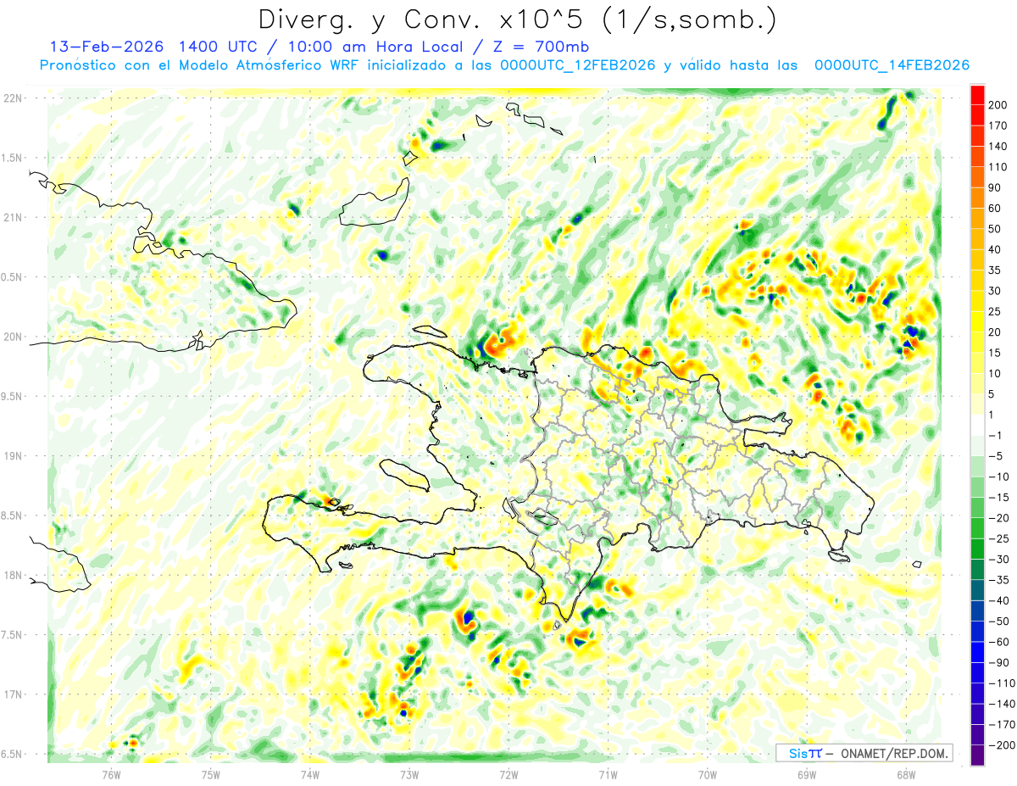This screenshot has height=786, width=1017.
Task: Select the '72W' longitude label
Action: point(508,774)
